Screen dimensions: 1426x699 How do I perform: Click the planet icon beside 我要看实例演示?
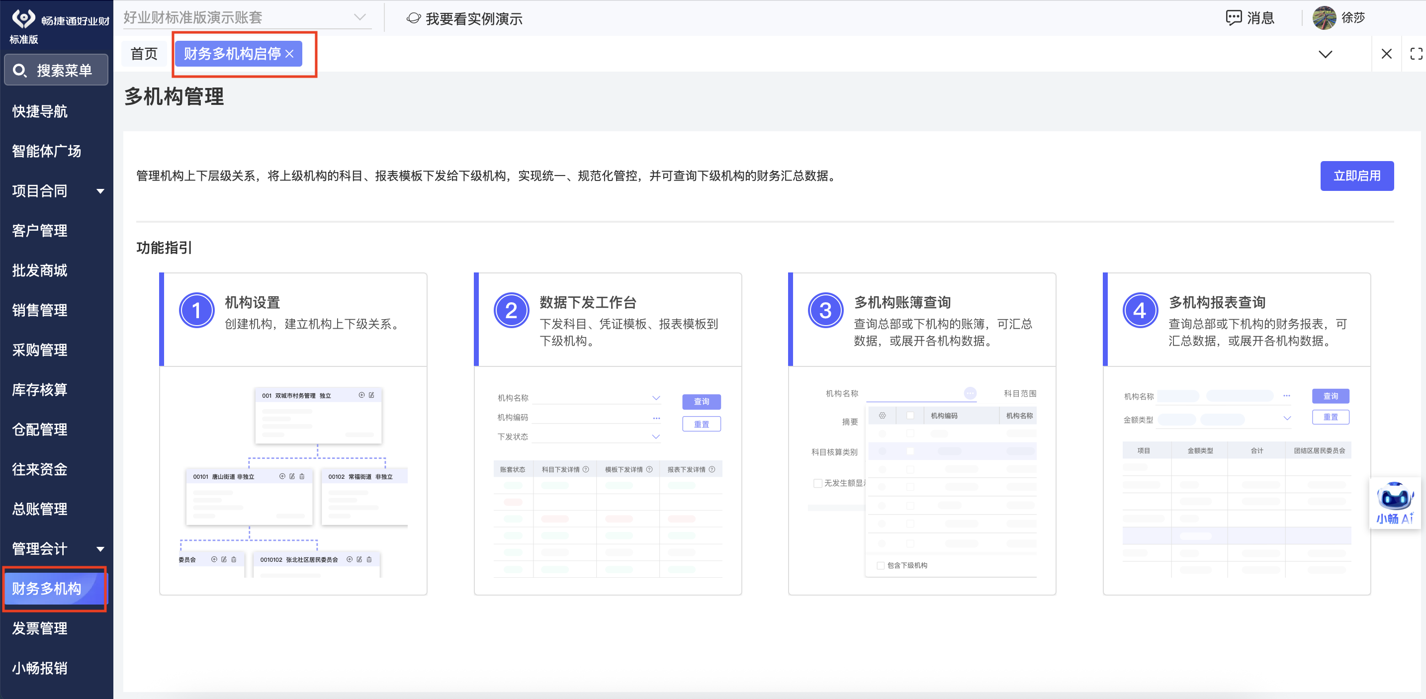point(413,18)
